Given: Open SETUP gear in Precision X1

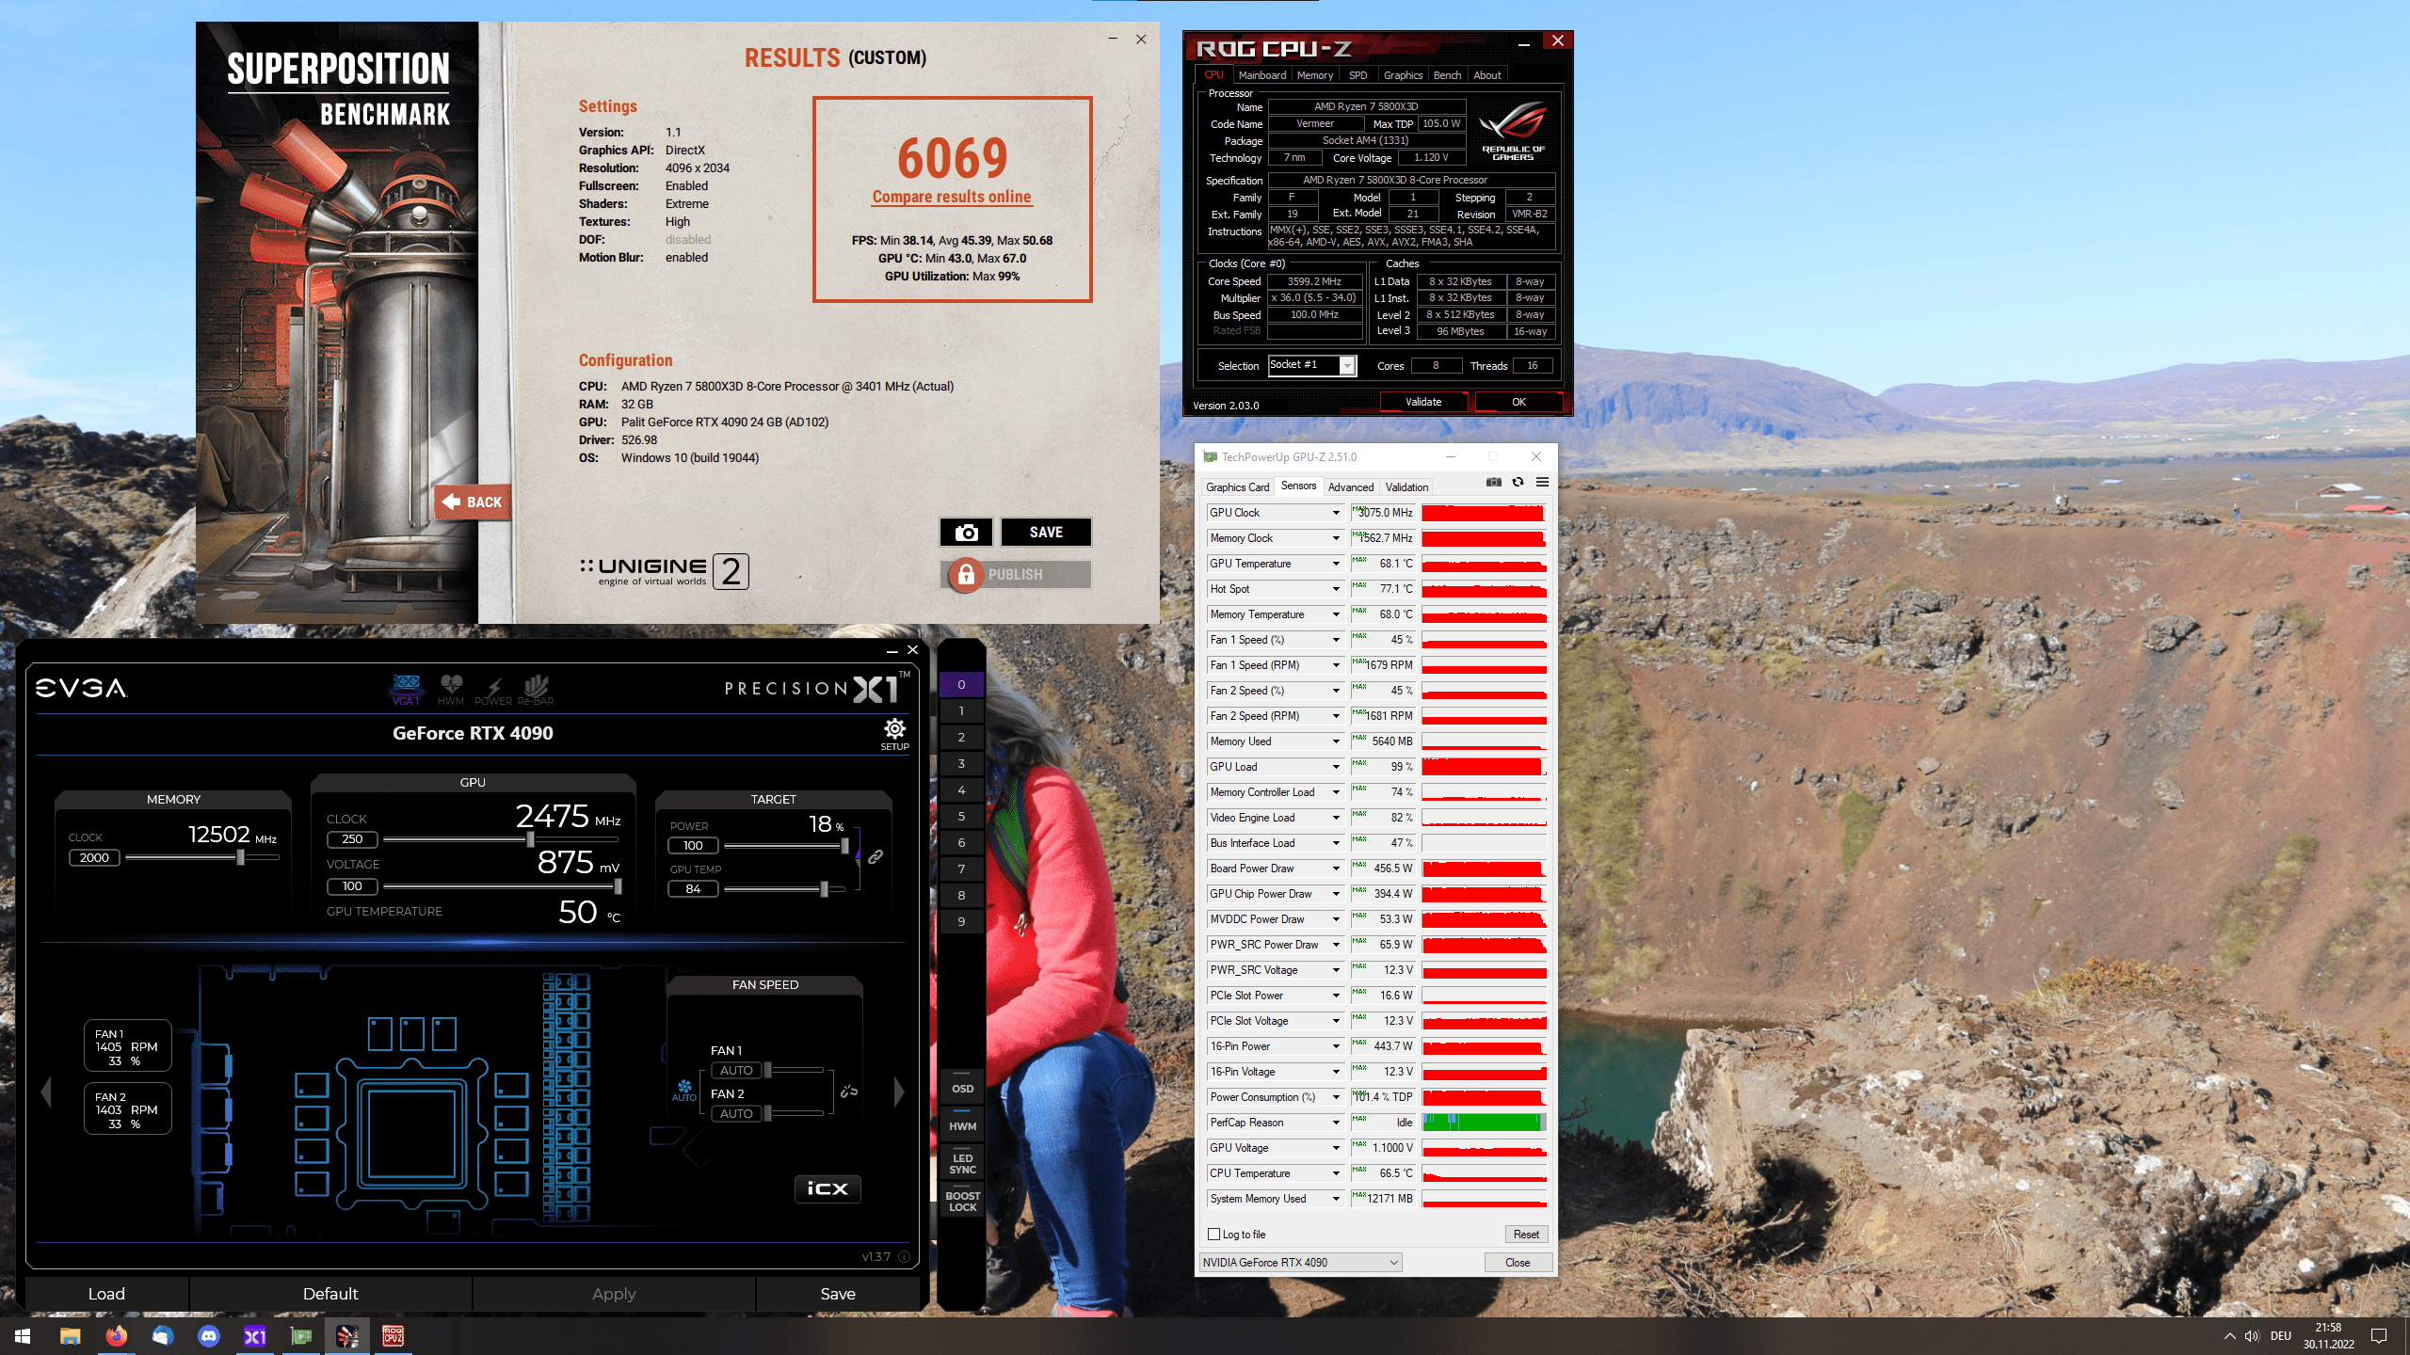Looking at the screenshot, I should tap(894, 733).
